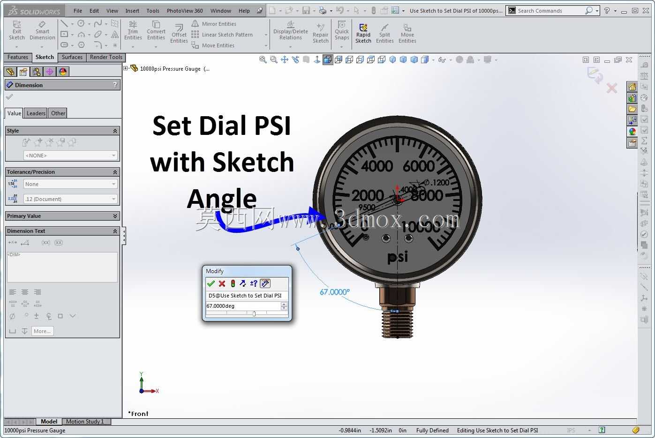Open the tolerance type None dropdown

pos(70,184)
